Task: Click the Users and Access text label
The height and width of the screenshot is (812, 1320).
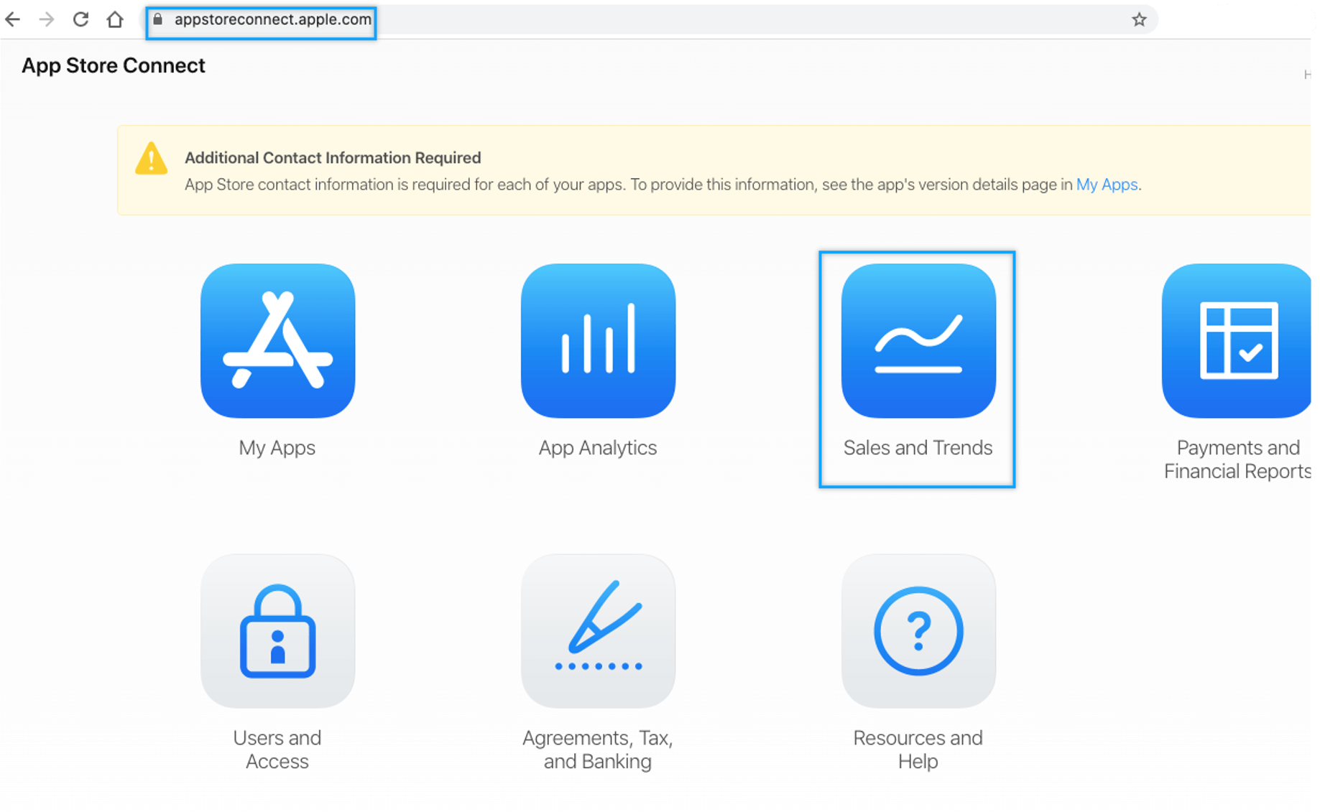Action: click(x=277, y=749)
